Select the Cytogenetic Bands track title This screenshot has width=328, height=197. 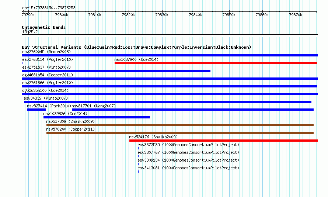pos(44,27)
